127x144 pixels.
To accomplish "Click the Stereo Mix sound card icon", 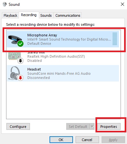I will tap(14, 56).
